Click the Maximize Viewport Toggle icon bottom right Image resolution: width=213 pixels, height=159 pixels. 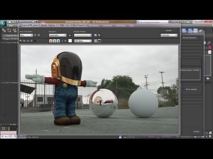click(210, 136)
